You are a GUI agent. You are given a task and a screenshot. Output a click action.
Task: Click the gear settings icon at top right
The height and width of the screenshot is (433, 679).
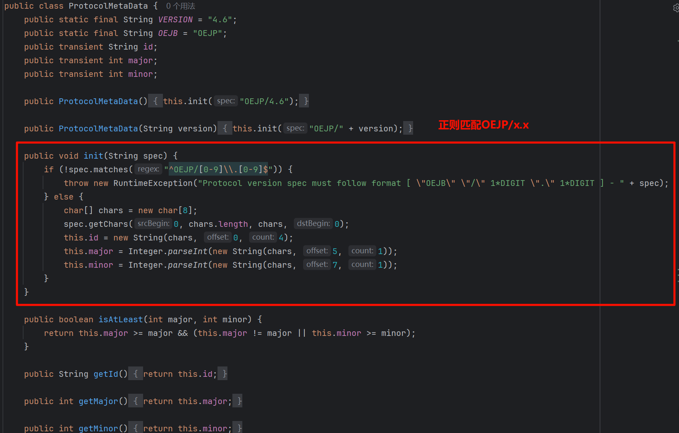click(676, 8)
